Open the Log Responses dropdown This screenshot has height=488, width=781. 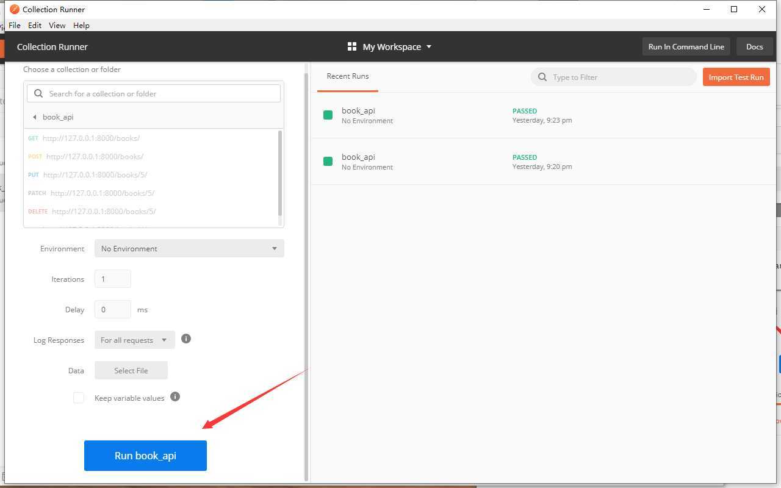tap(135, 340)
